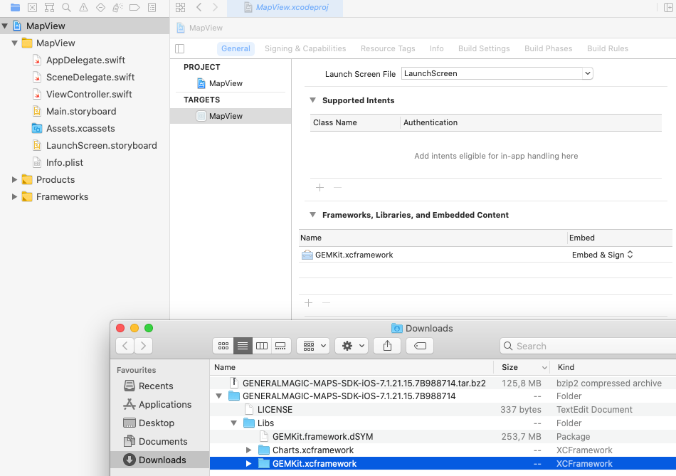Open the Find navigator magnifier icon

pyautogui.click(x=66, y=7)
